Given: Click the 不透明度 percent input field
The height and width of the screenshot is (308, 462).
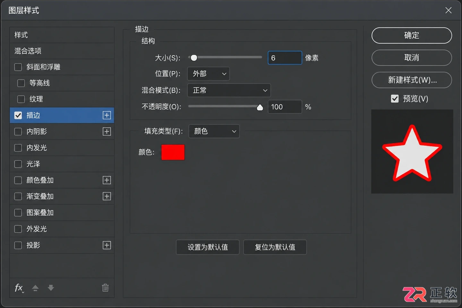Looking at the screenshot, I should click(285, 107).
